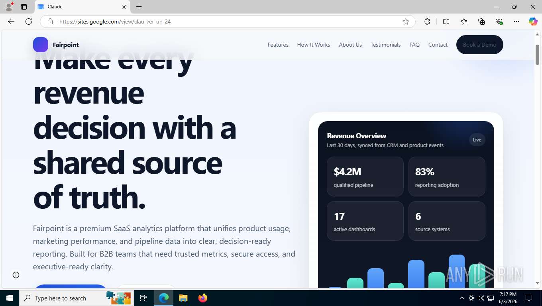Click the Book a Demo button

[480, 45]
